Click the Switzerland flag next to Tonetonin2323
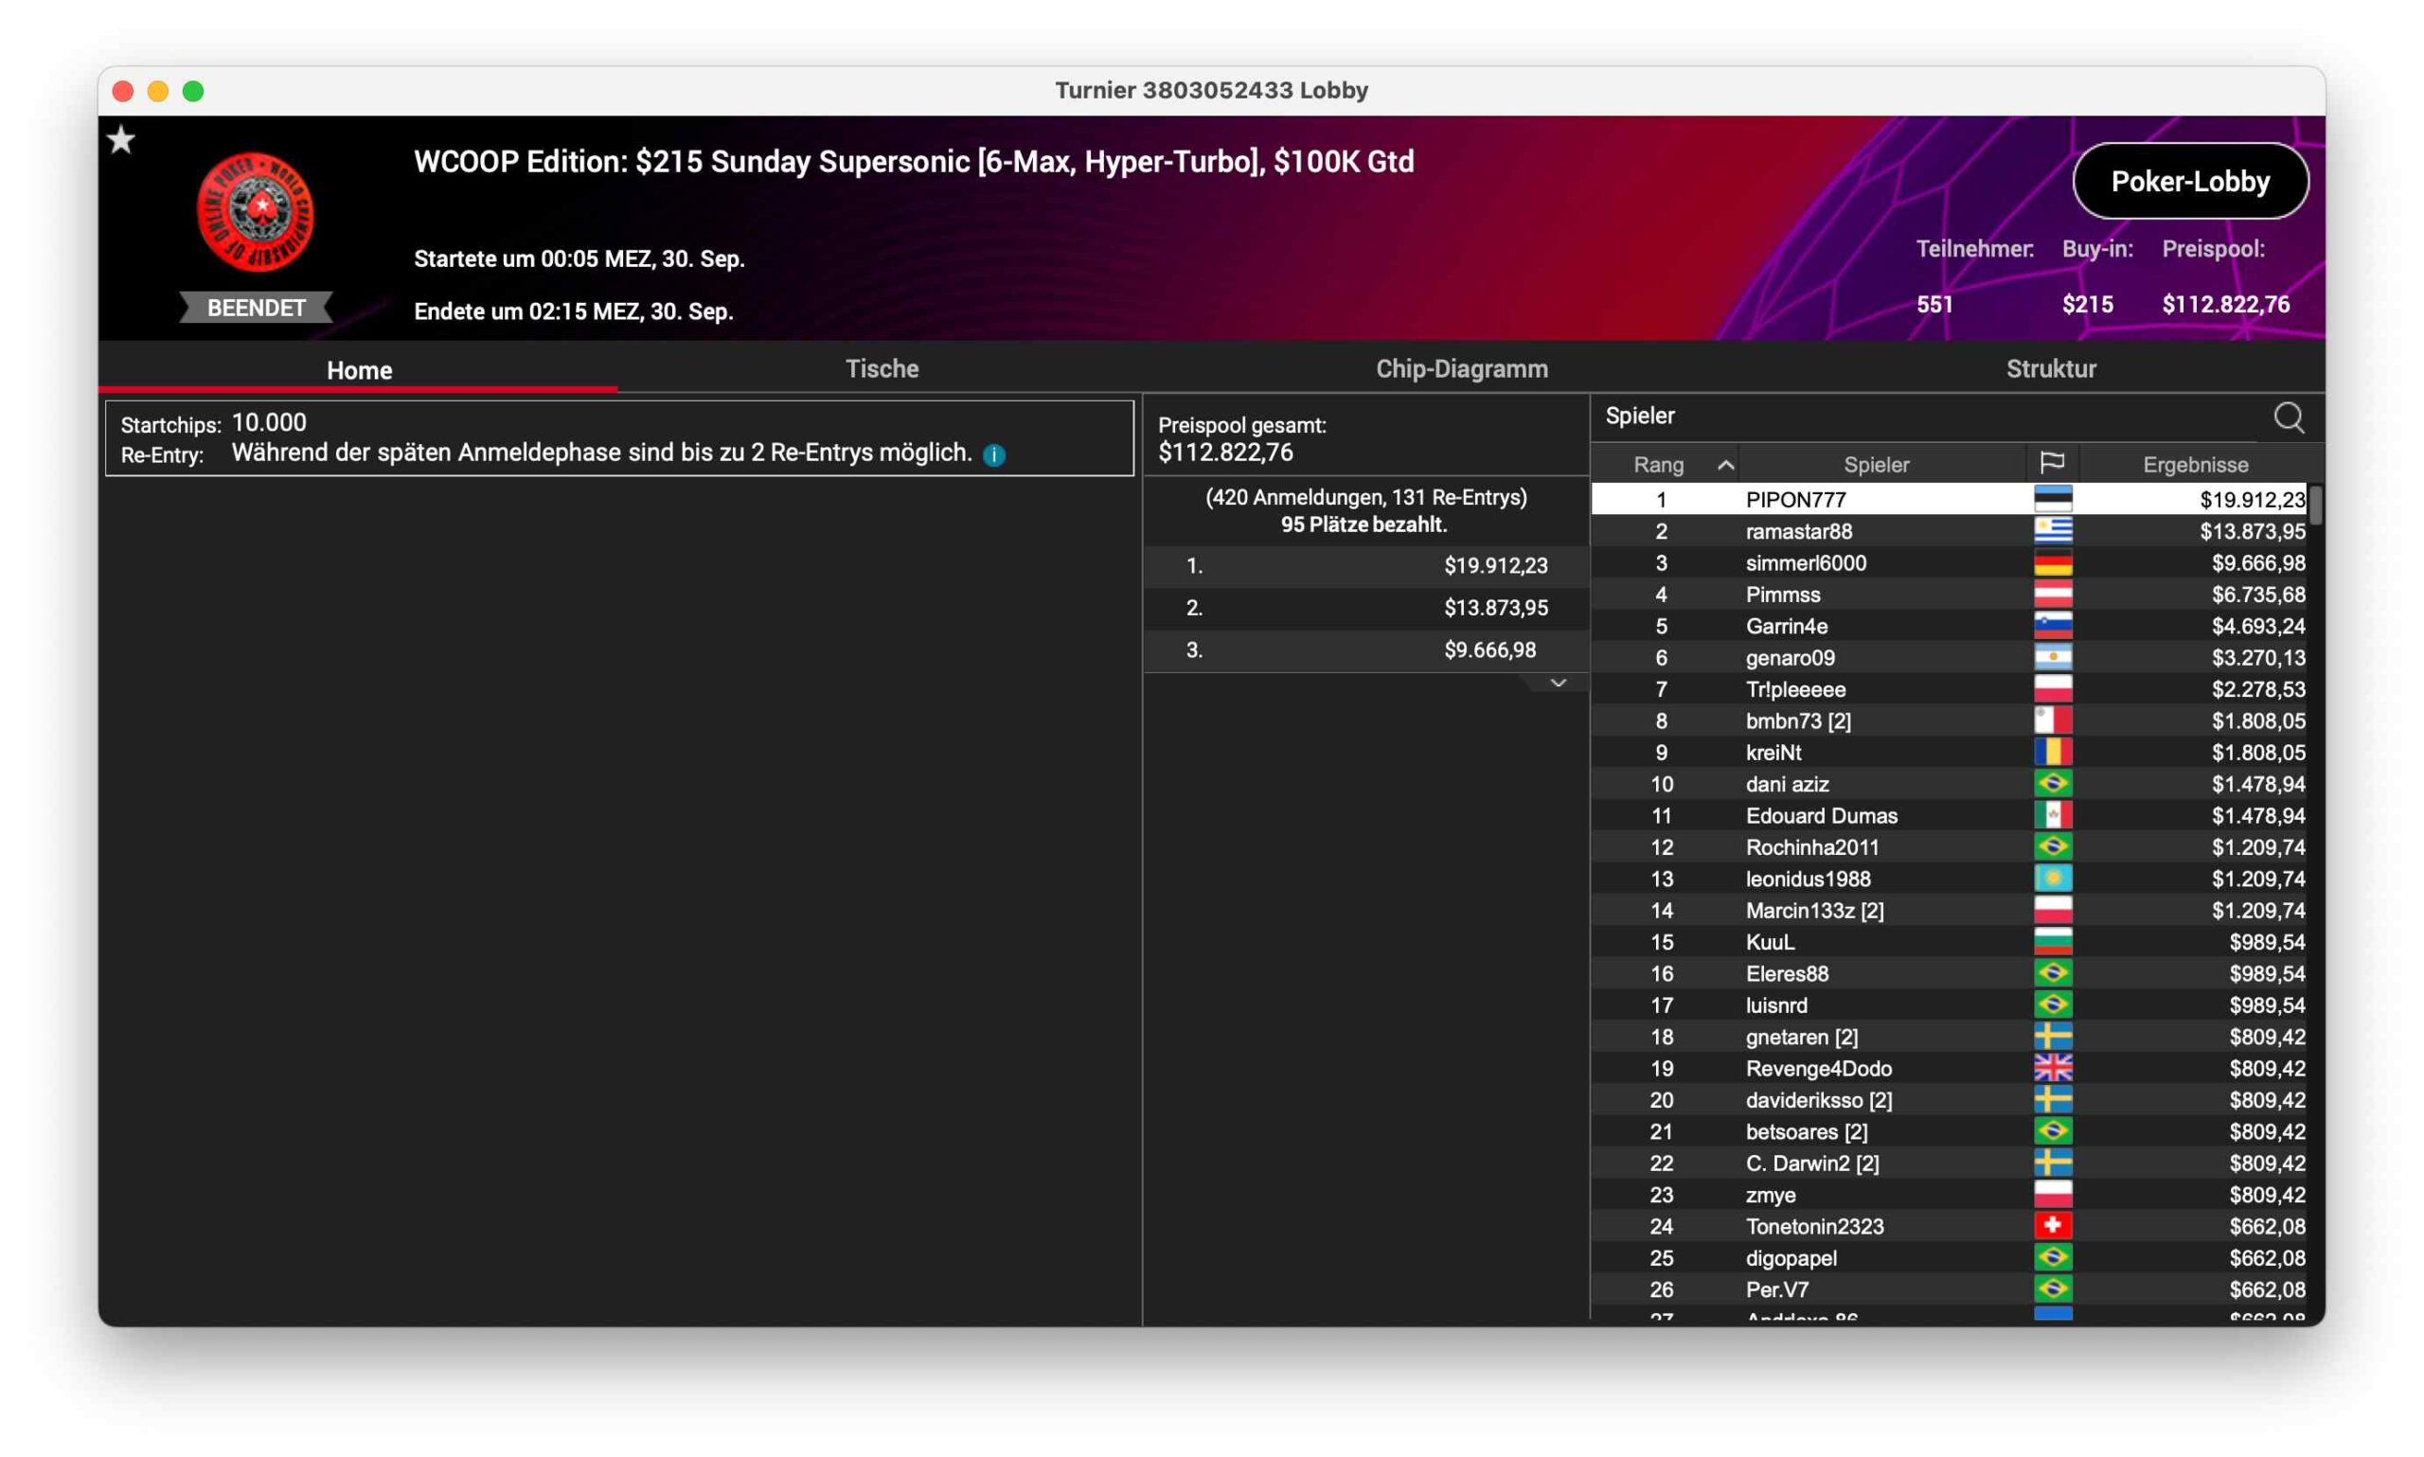 (2052, 1226)
